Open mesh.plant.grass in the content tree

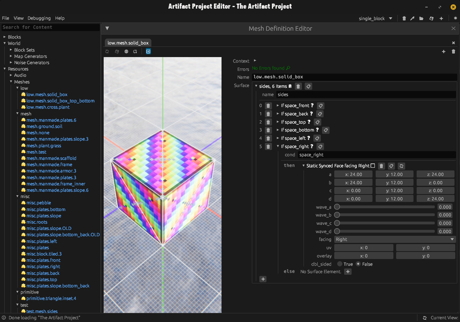tap(43, 146)
